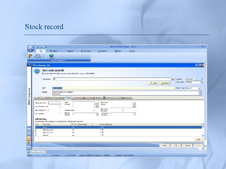
Task: Click the Cancel button
Action: click(x=187, y=146)
